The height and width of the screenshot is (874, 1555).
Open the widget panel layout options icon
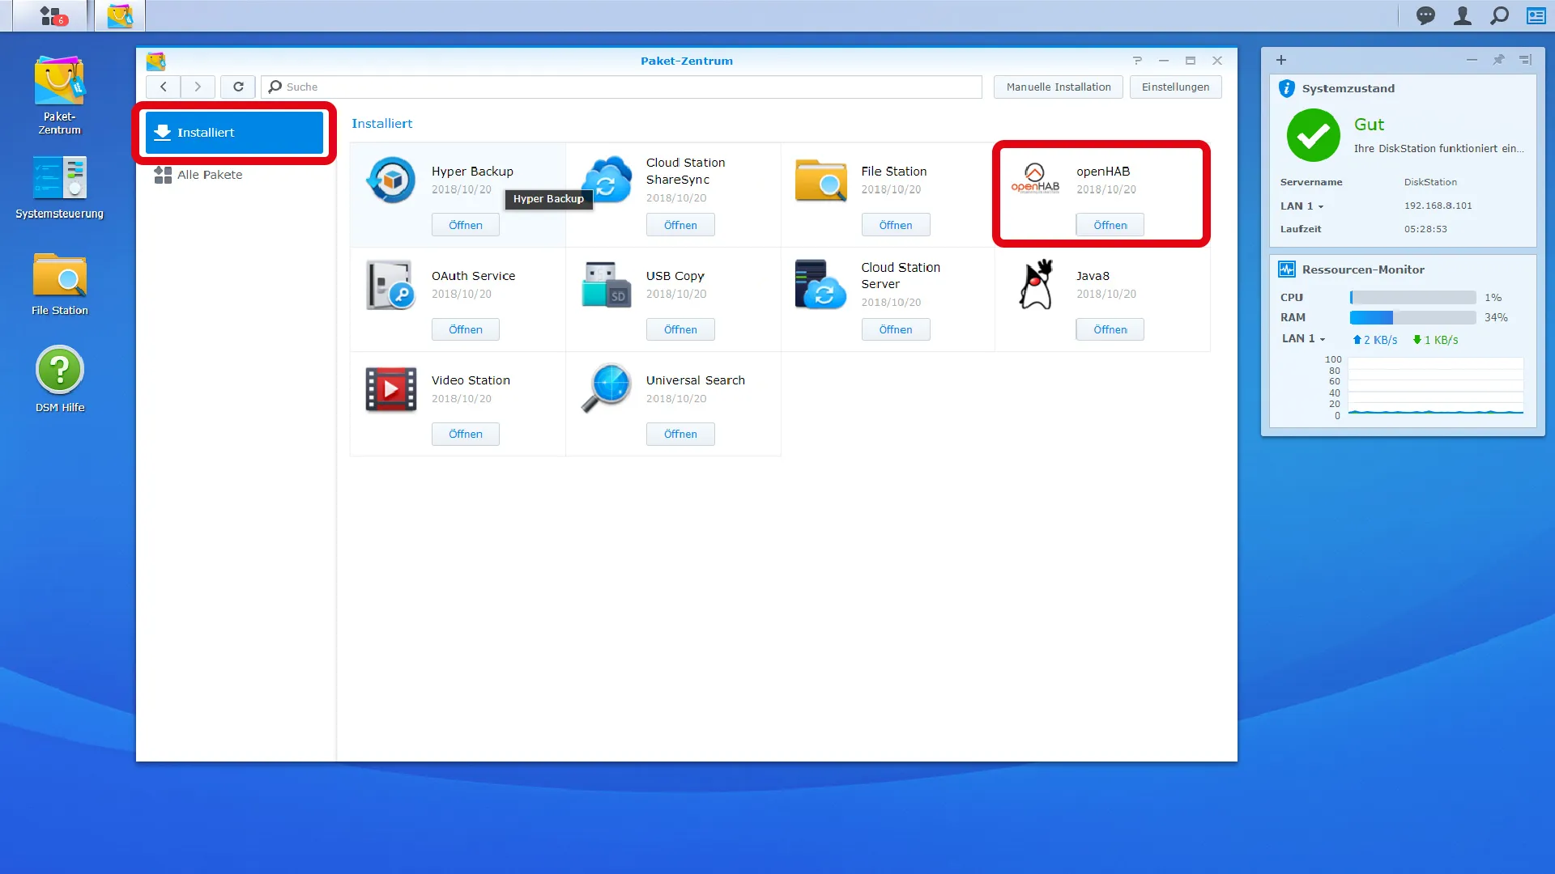click(1525, 60)
